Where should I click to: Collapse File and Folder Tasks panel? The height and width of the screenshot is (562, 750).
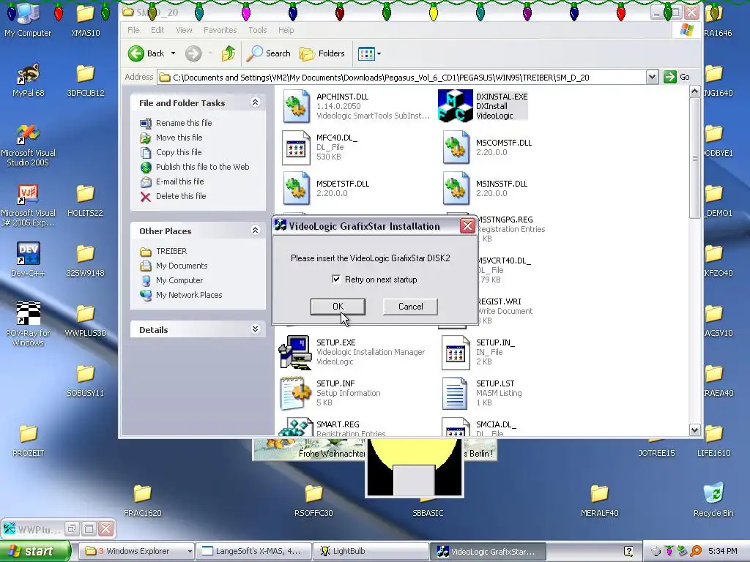click(x=255, y=102)
